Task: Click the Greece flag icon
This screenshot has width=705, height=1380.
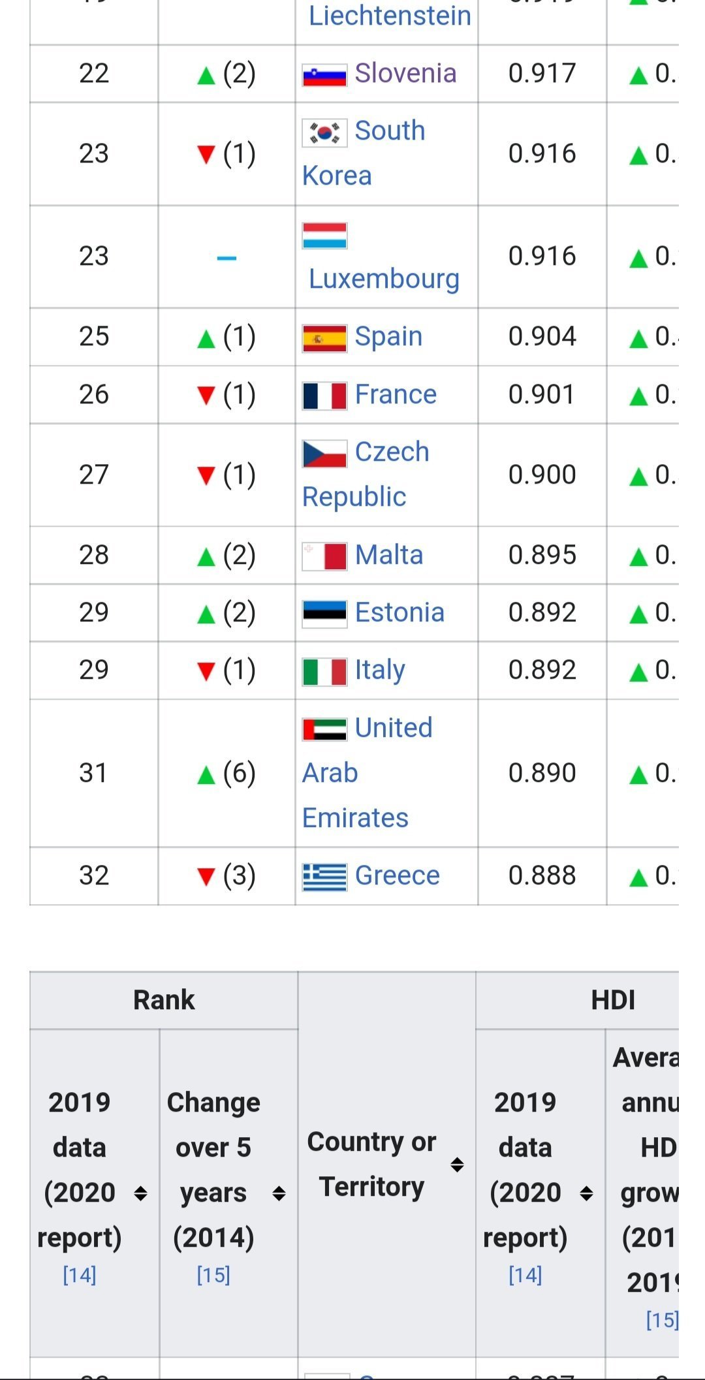Action: pyautogui.click(x=324, y=877)
